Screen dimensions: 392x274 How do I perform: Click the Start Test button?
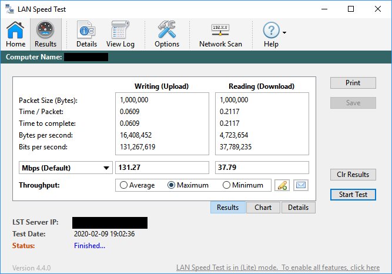(x=353, y=195)
